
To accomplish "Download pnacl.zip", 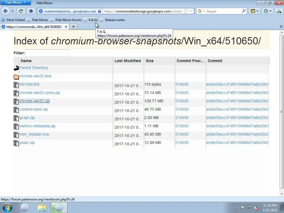I will click(x=27, y=143).
